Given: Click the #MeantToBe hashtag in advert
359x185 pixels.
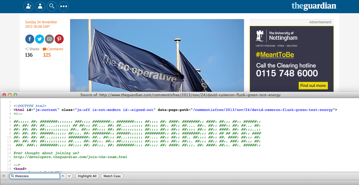Looking at the screenshot, I should 275,55.
